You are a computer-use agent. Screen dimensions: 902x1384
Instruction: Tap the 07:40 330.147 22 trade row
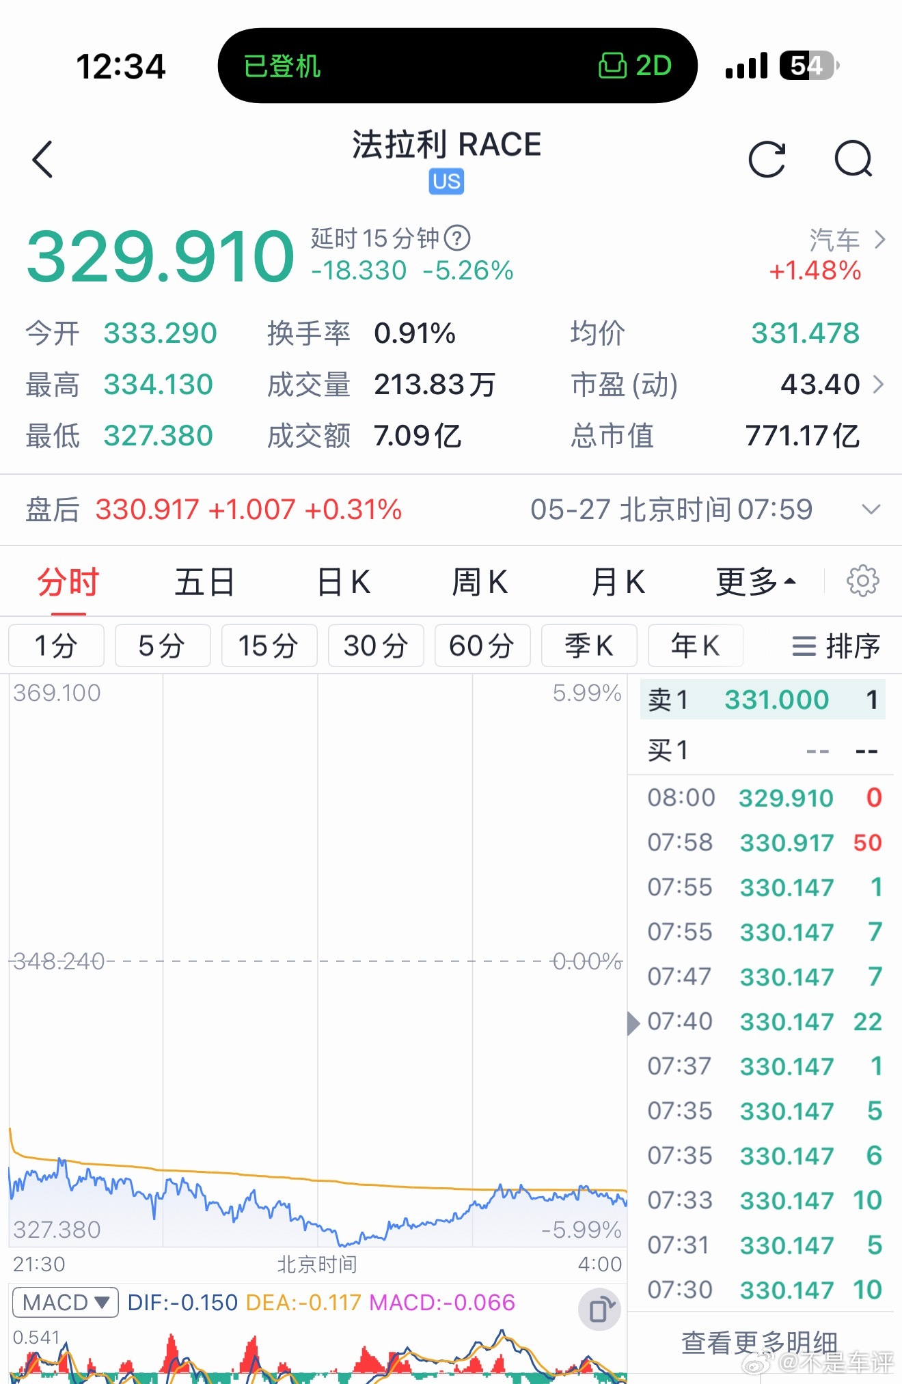coord(764,1021)
